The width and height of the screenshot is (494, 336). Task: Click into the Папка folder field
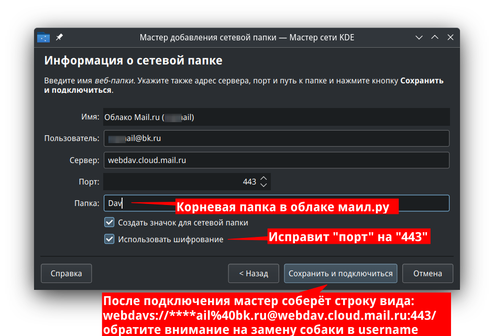coord(277,203)
